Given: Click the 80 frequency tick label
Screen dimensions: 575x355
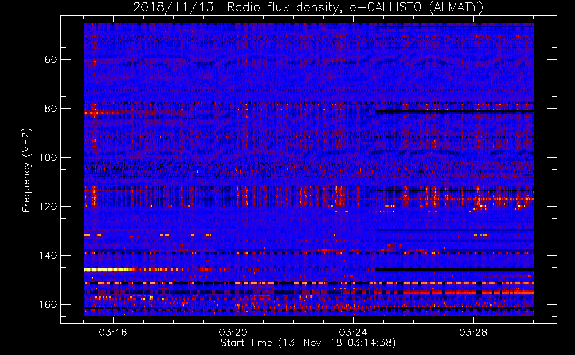Looking at the screenshot, I should coord(51,109).
